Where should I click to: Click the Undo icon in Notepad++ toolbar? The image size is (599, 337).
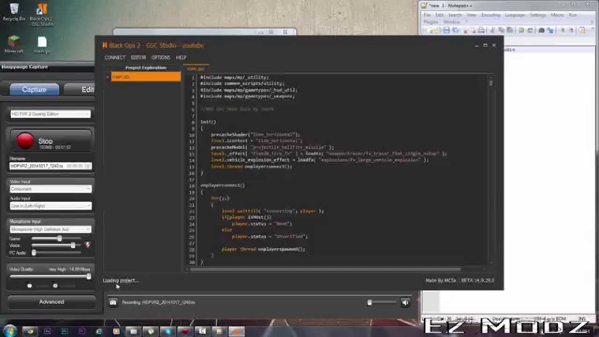(521, 30)
